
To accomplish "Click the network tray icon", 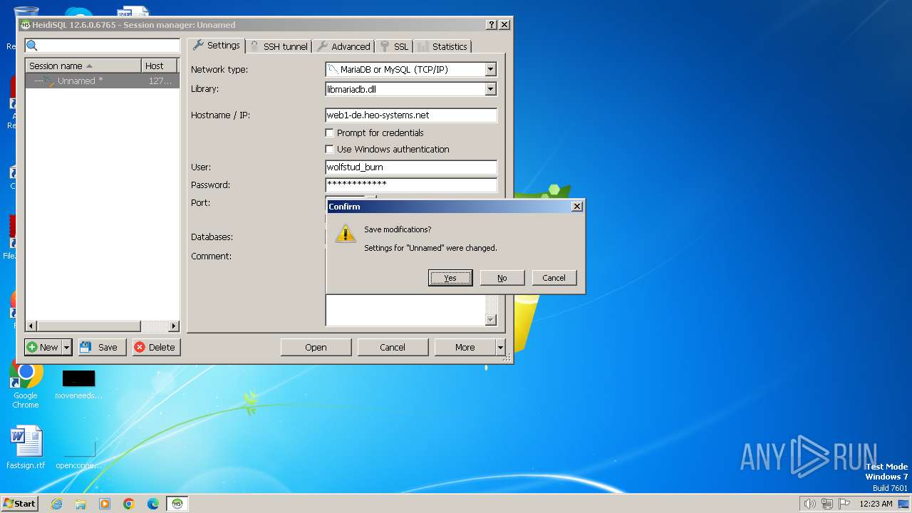I will coord(827,504).
